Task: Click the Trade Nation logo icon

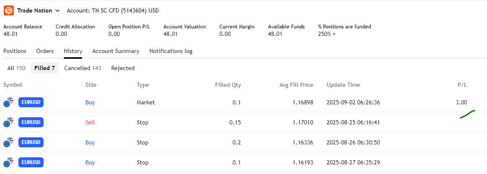Action: tap(9, 10)
